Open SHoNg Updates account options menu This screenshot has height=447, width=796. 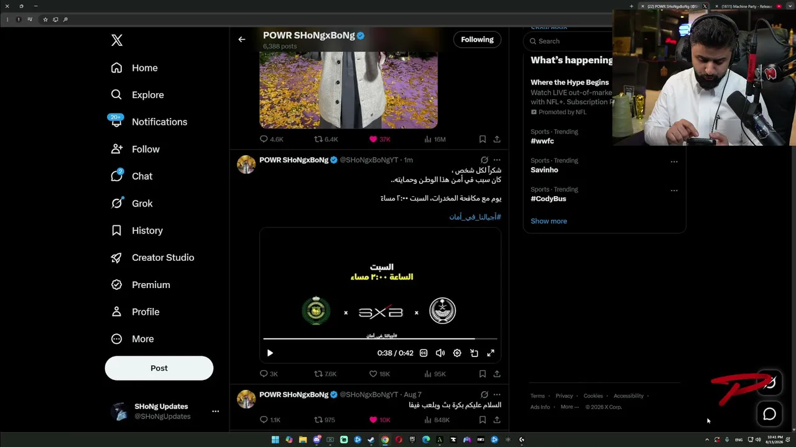coord(215,411)
